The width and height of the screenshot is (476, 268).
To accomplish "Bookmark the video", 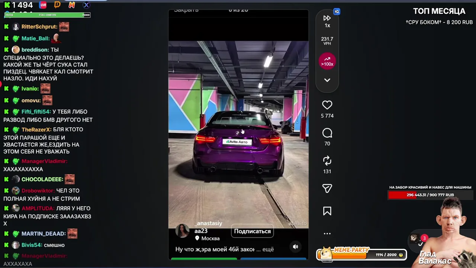I will click(x=327, y=211).
